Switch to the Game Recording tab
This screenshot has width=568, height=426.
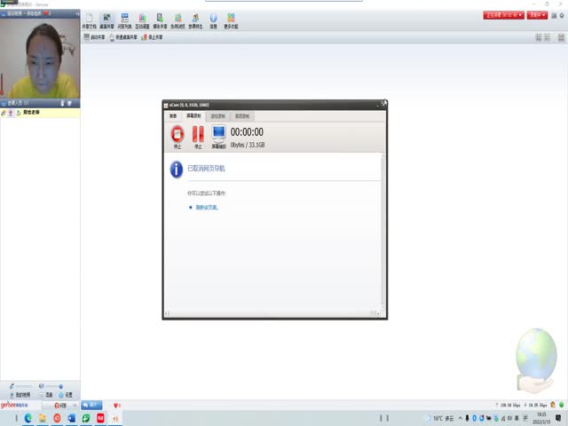(x=217, y=115)
